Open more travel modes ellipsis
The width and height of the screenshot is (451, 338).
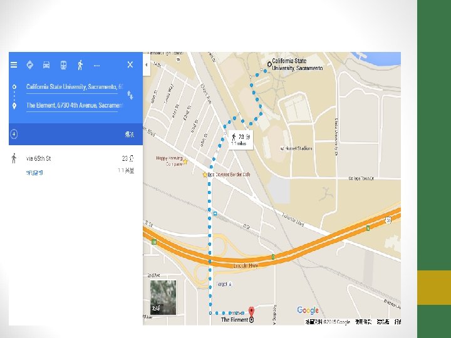pyautogui.click(x=96, y=66)
